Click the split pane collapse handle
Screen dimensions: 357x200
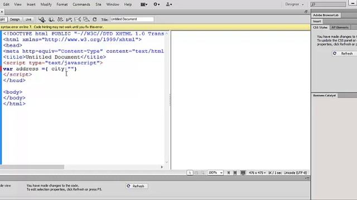(170, 100)
